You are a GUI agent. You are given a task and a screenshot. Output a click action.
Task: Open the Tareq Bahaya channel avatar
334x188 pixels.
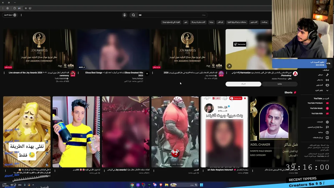click(147, 74)
